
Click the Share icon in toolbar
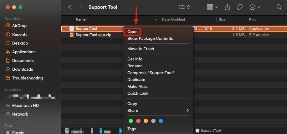click(x=228, y=7)
